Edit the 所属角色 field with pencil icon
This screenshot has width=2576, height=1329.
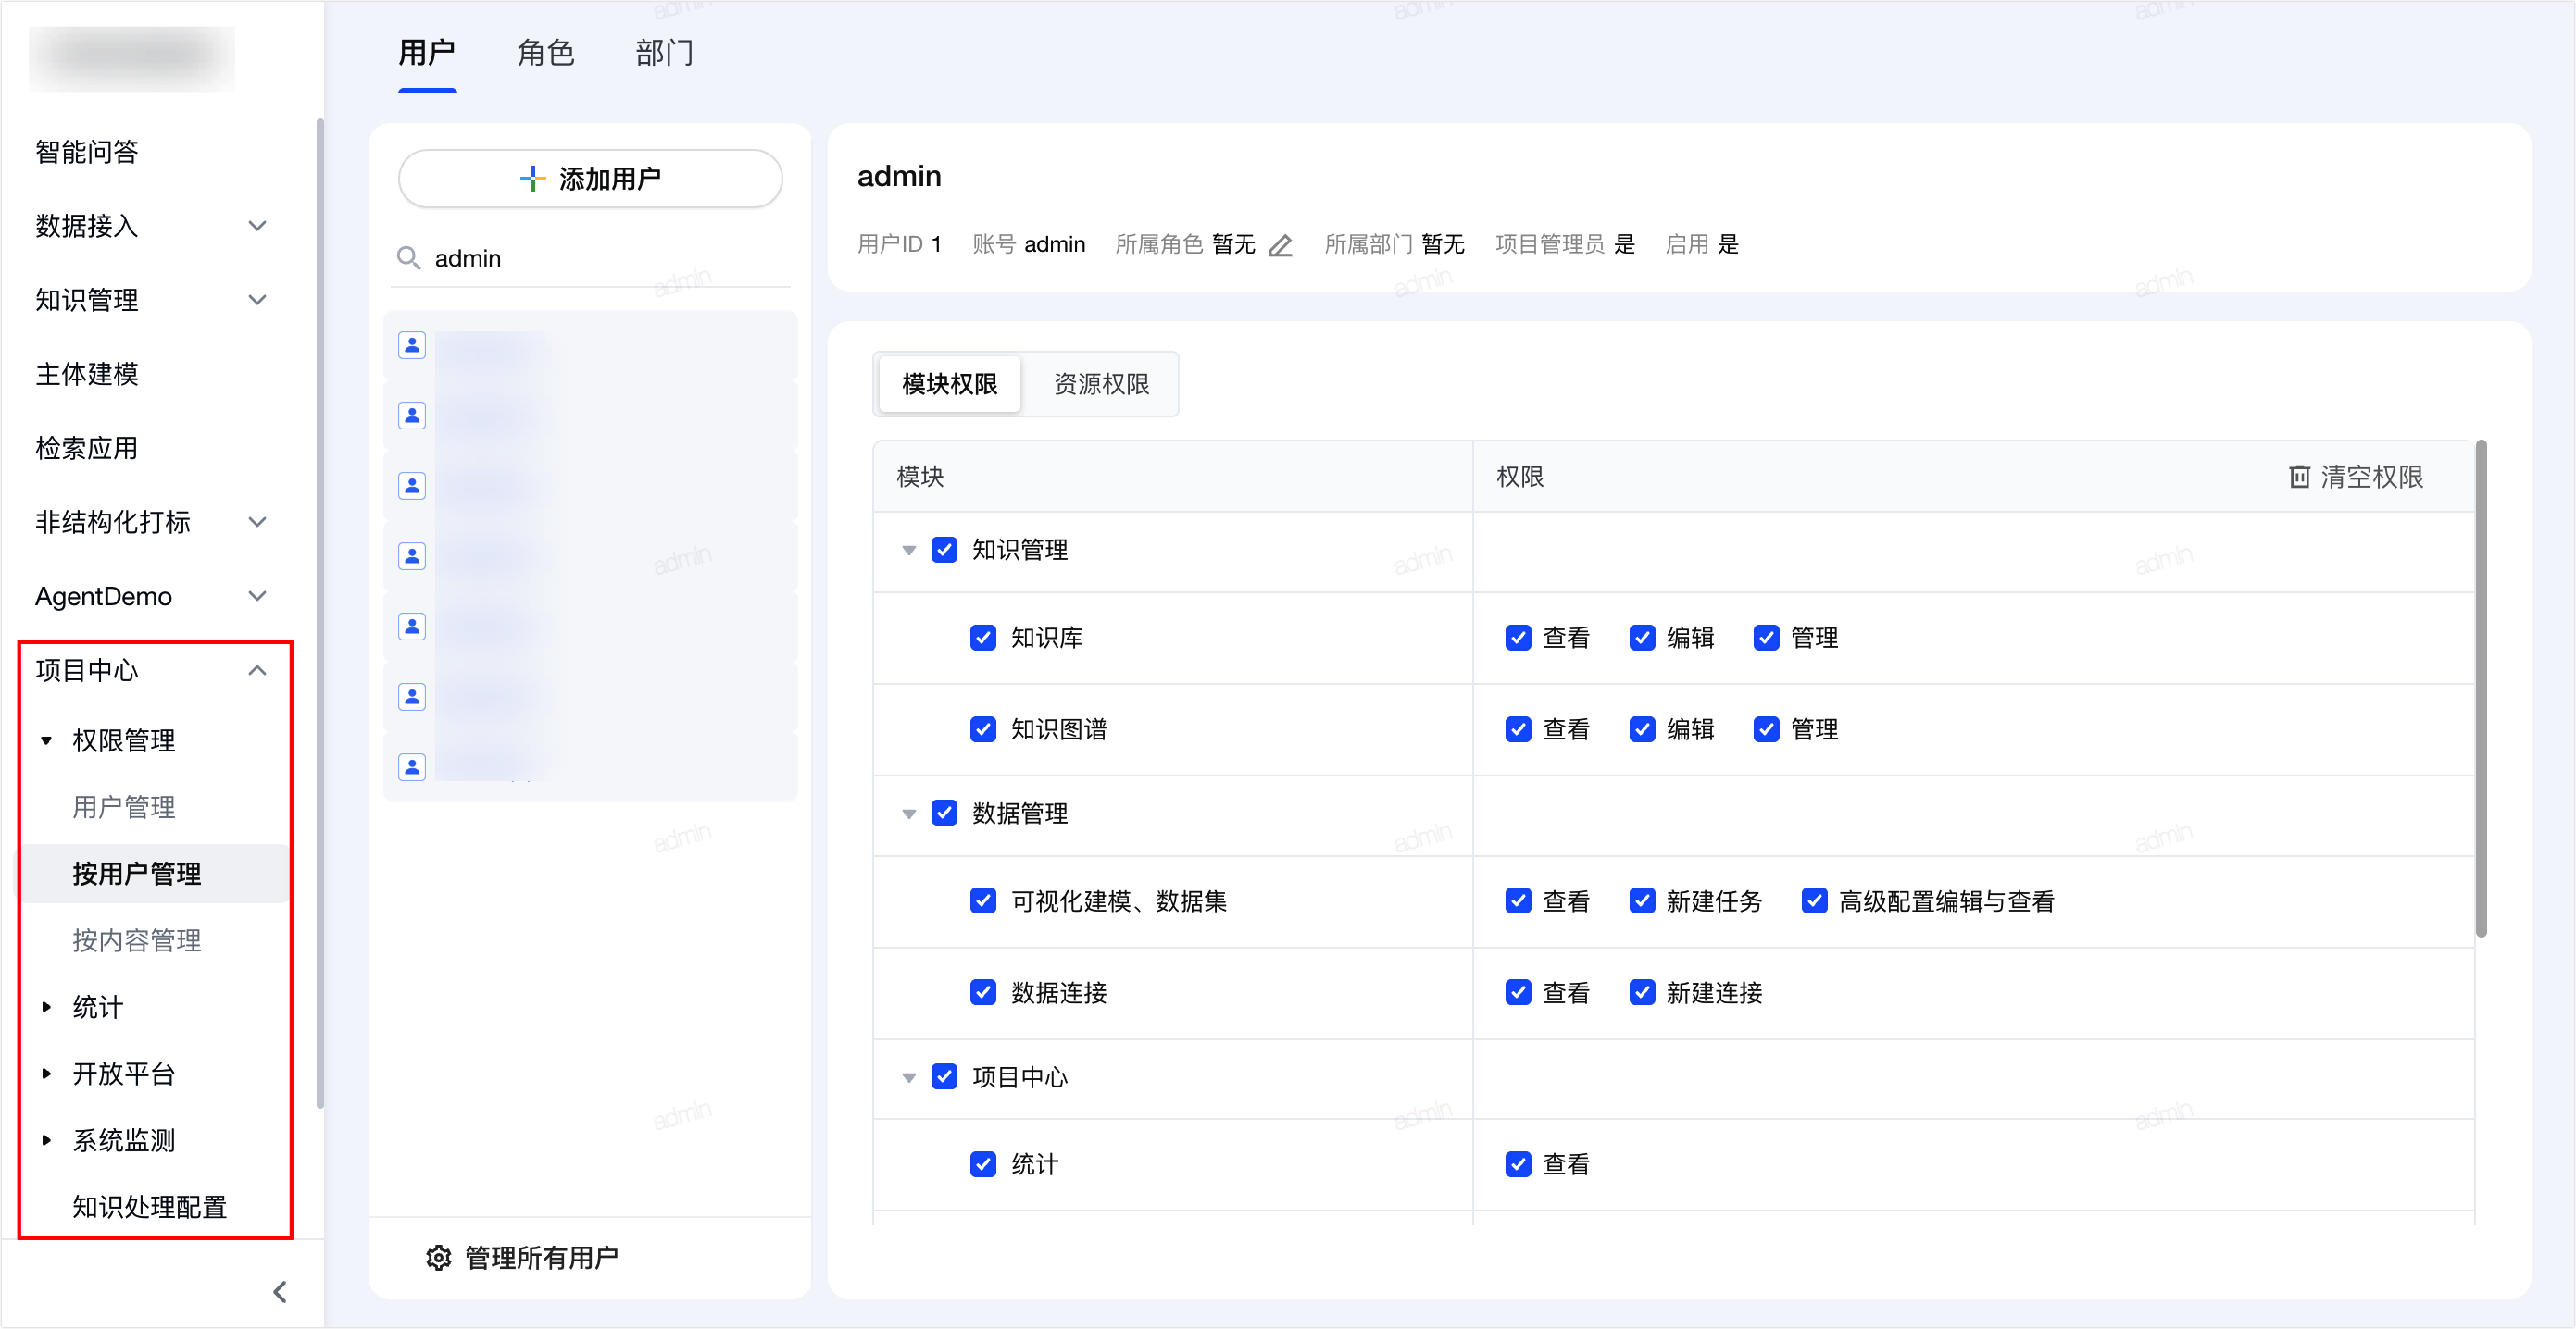[1280, 245]
